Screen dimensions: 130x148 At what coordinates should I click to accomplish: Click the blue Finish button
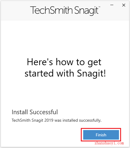[x=101, y=135]
